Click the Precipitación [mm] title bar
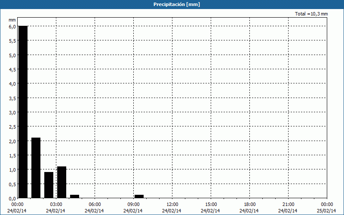This screenshot has height=215, width=344. pos(172,4)
